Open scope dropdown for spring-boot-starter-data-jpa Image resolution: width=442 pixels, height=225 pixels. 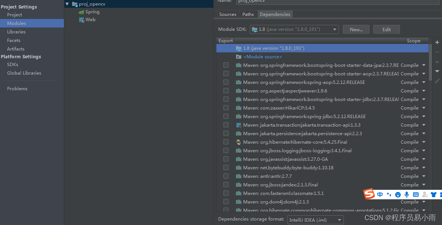click(424, 65)
